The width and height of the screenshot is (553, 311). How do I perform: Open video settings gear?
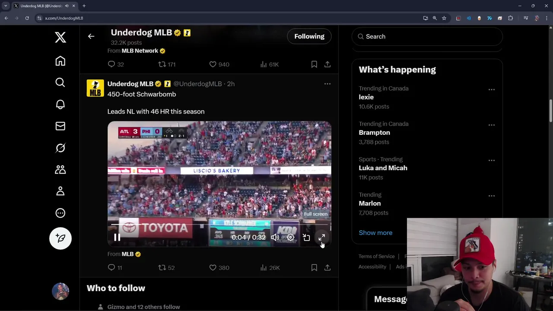[291, 238]
